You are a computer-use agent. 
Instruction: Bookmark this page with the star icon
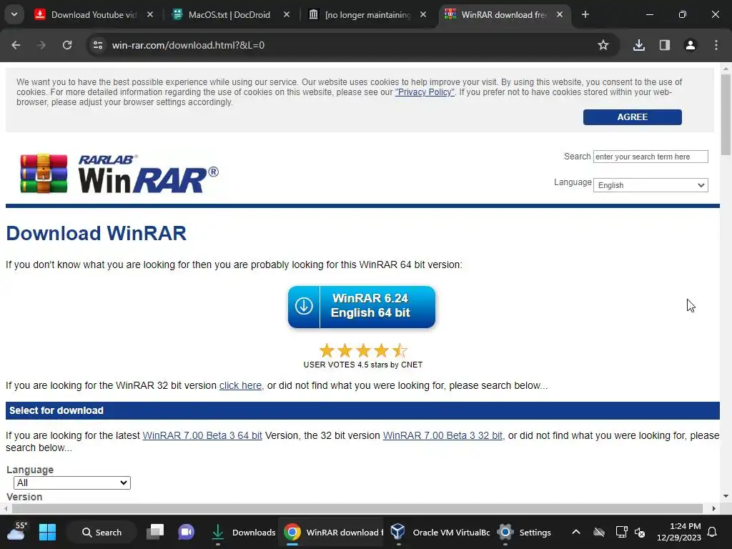tap(603, 45)
